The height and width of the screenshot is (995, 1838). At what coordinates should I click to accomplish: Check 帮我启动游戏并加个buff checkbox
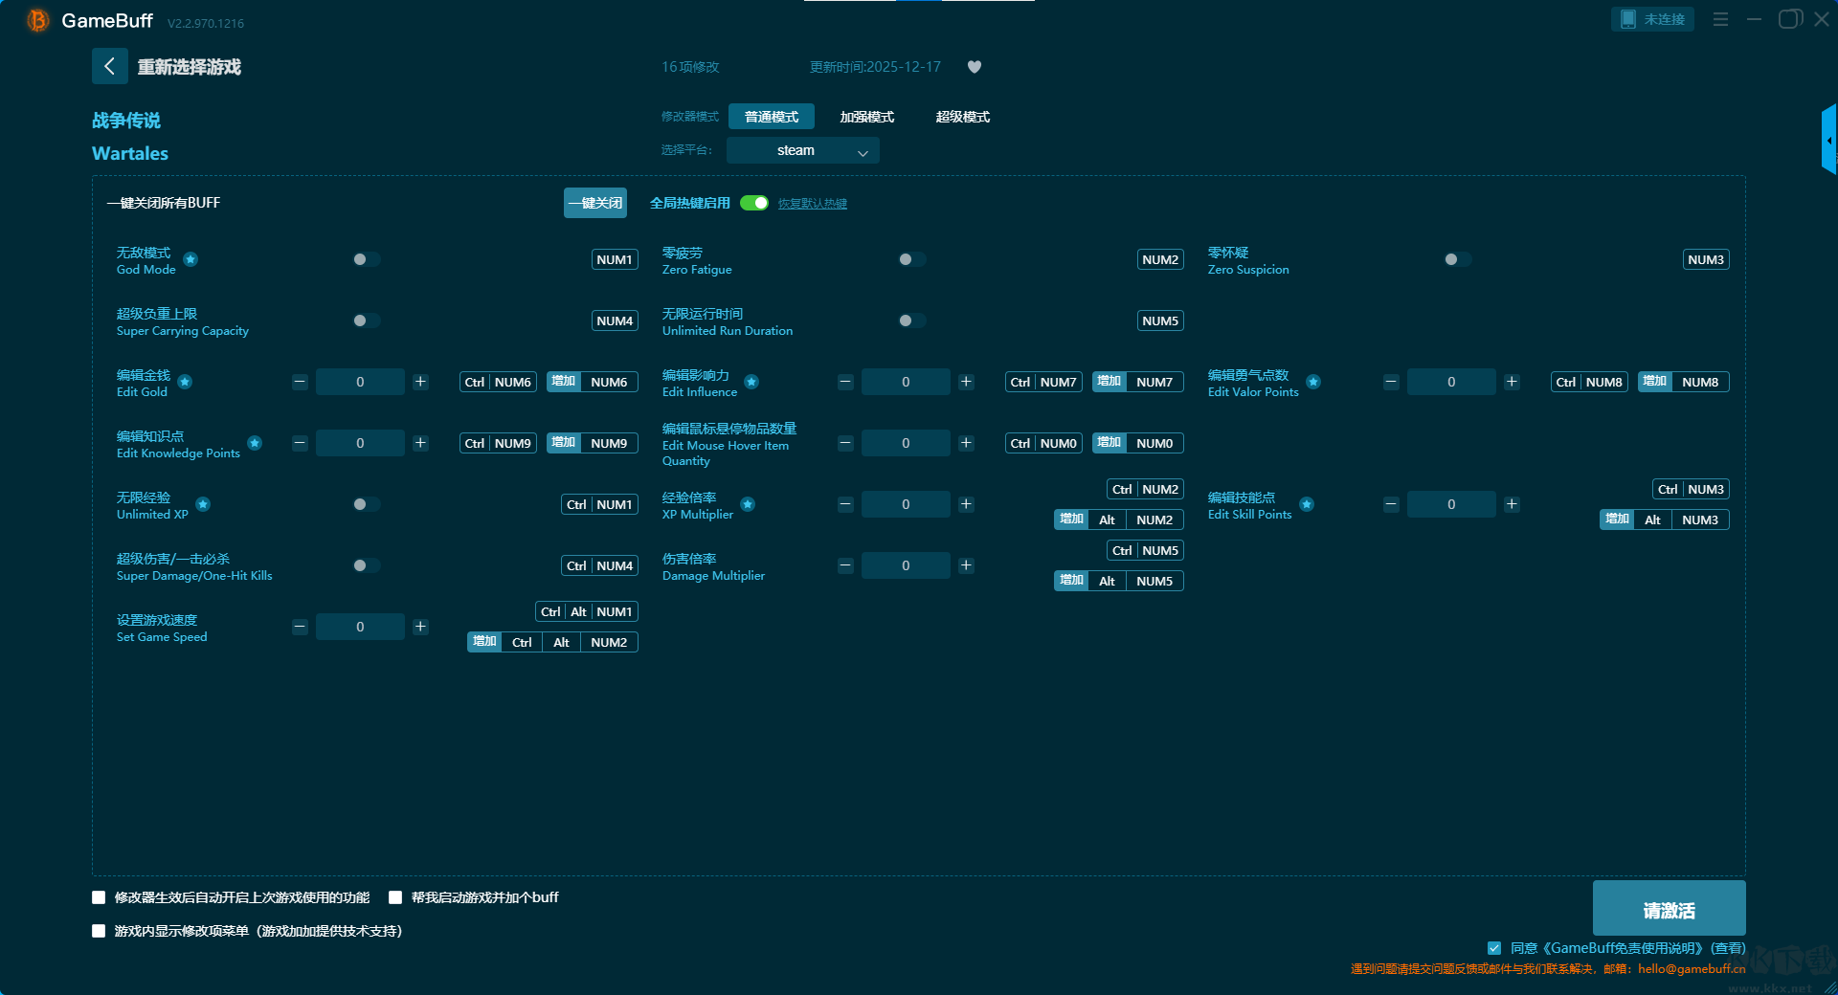click(395, 897)
